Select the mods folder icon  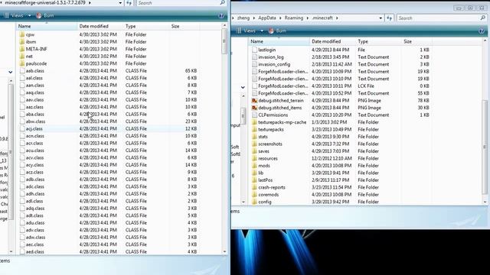[254, 166]
